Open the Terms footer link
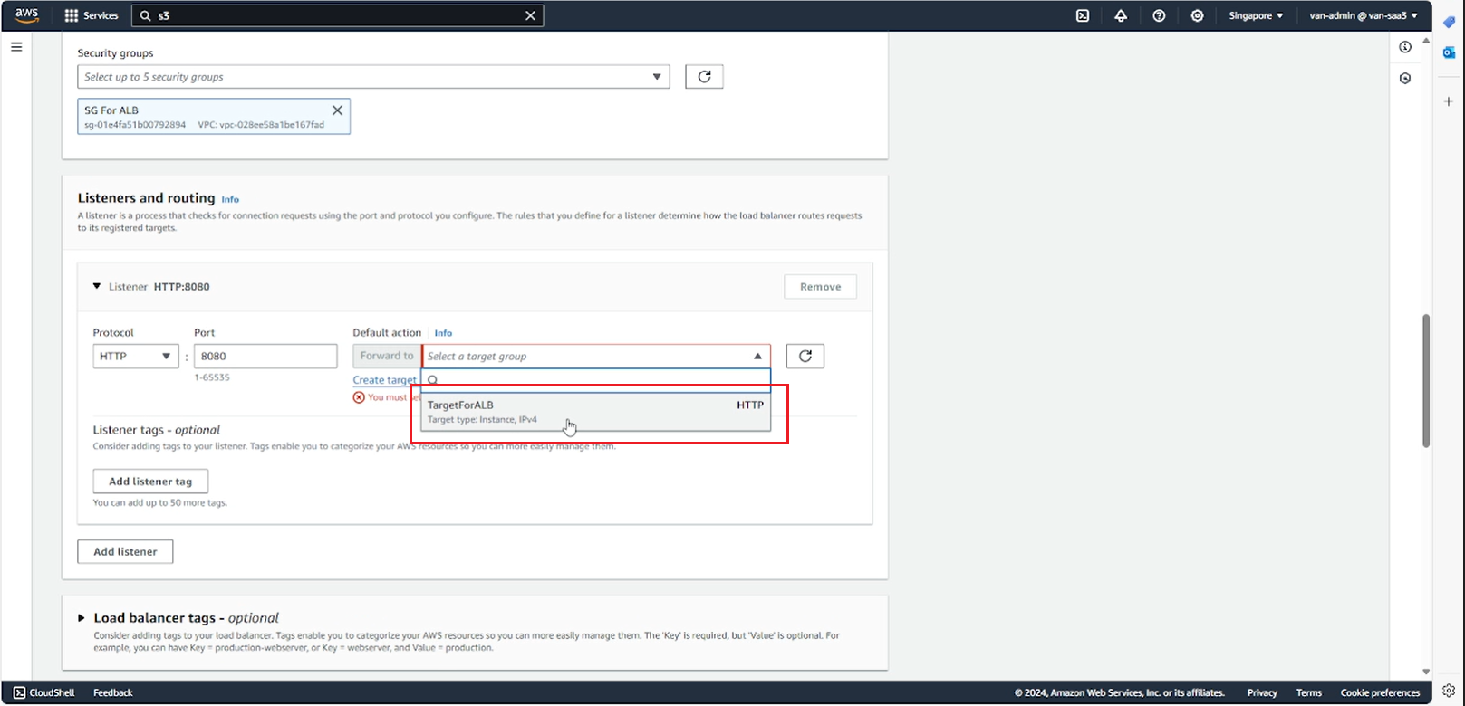Viewport: 1465px width, 706px height. 1309,692
